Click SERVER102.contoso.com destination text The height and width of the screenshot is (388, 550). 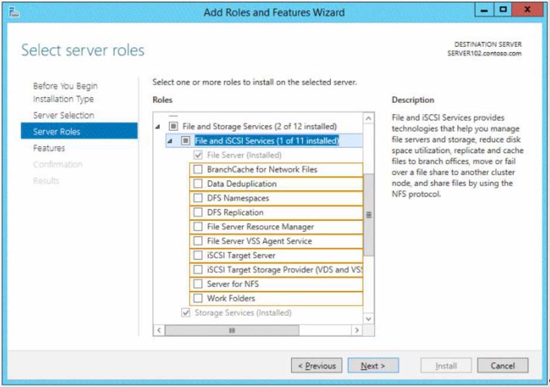[x=484, y=53]
